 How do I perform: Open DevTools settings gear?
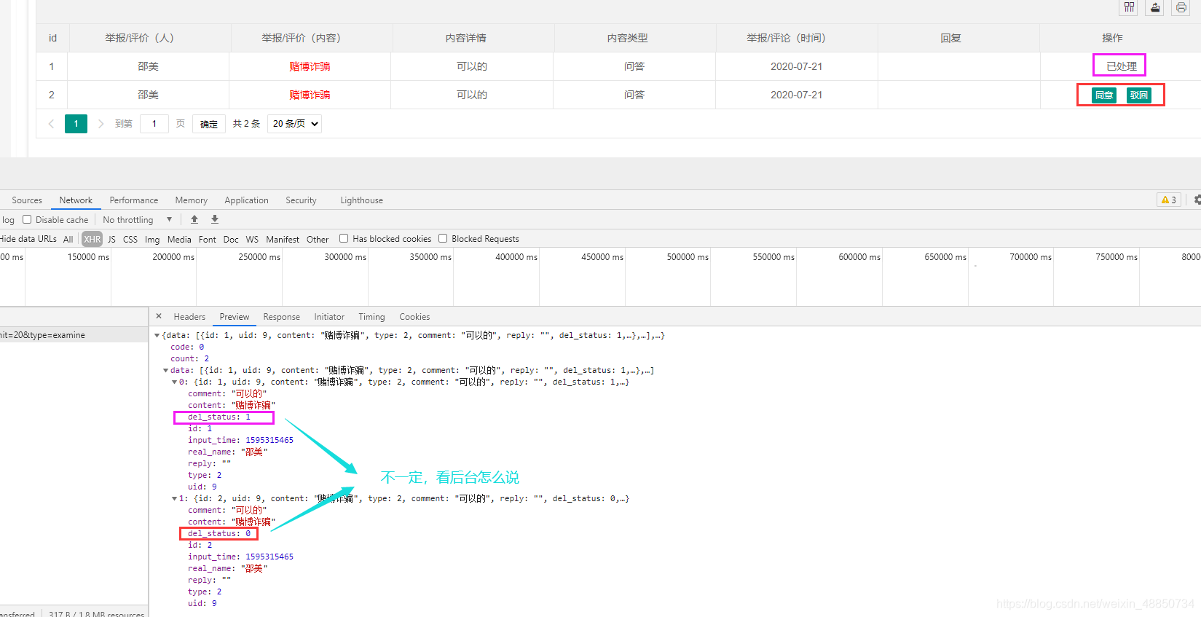coord(1197,200)
